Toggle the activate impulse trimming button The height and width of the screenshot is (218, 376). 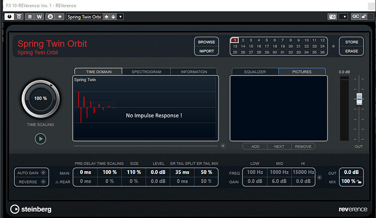point(223,146)
